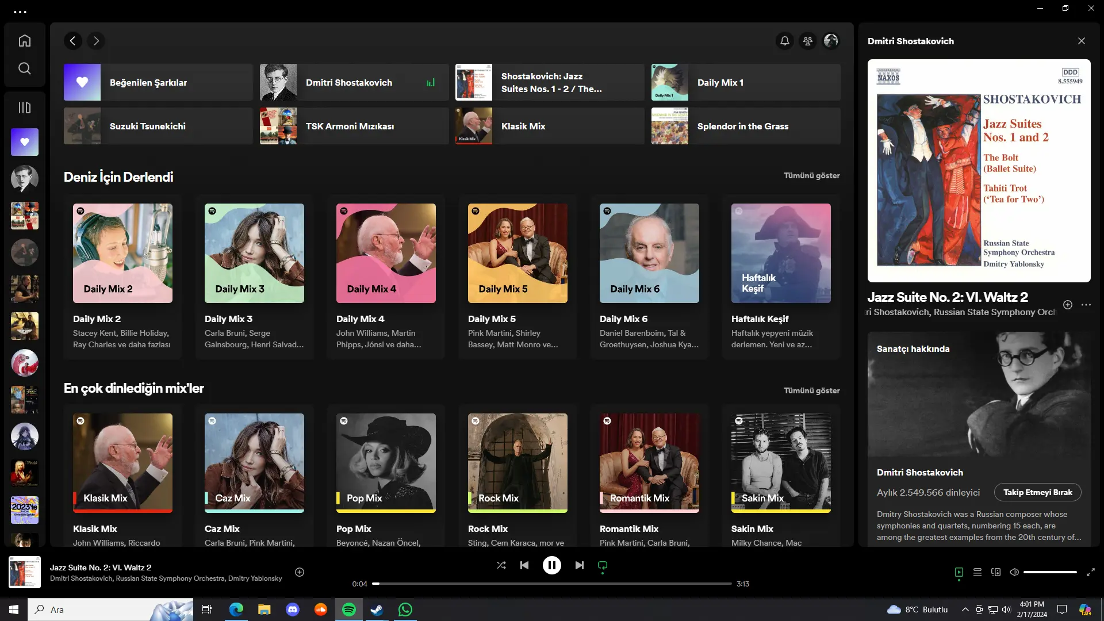This screenshot has height=621, width=1104.
Task: Adjust the volume slider
Action: 1050,572
